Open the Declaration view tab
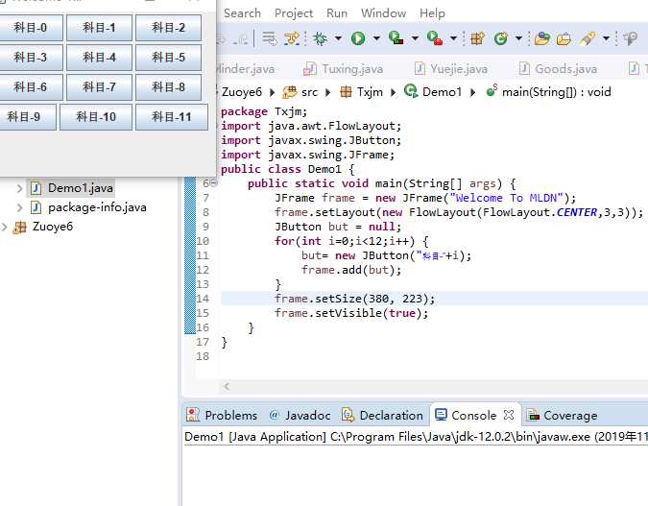Screen dimensions: 648x506 click(x=383, y=415)
